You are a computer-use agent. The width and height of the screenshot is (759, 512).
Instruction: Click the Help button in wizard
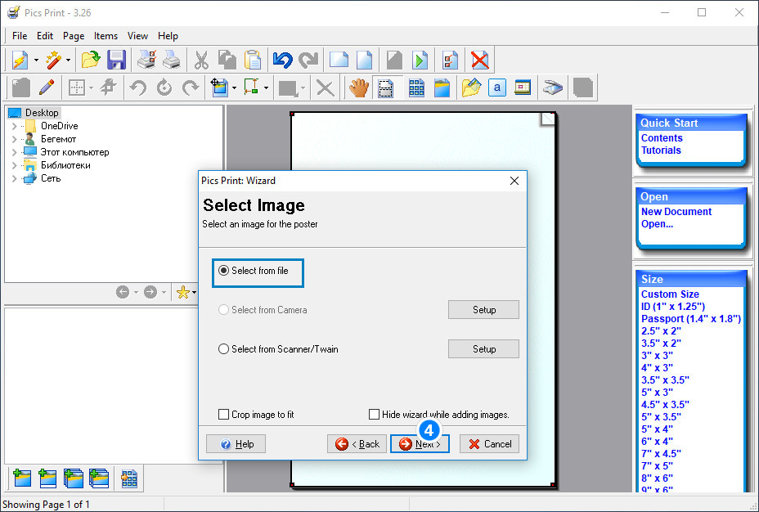point(236,444)
